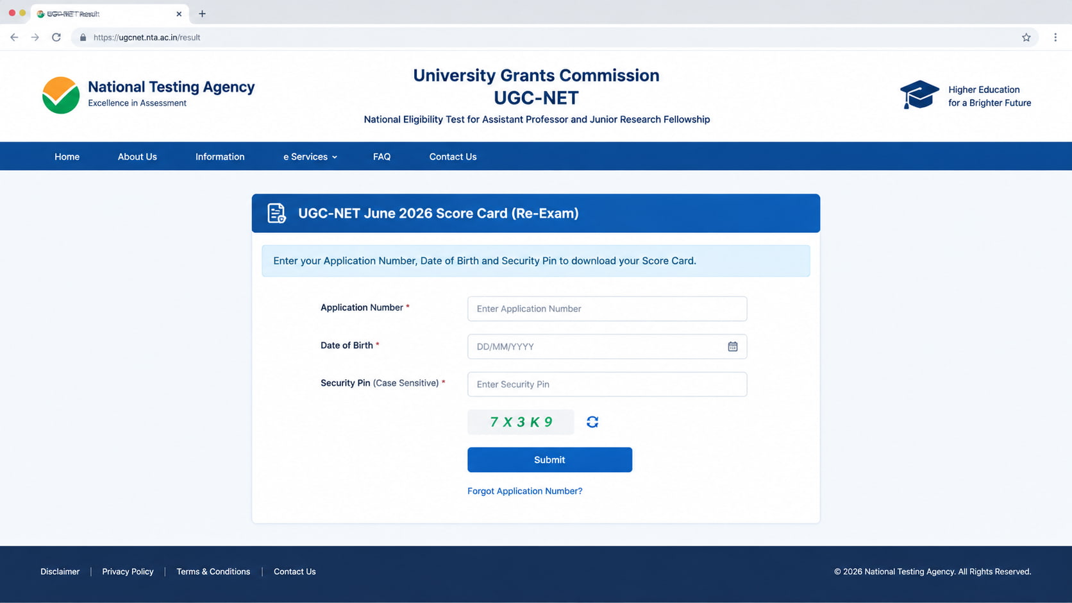Open the FAQ menu item
Viewport: 1072px width, 603px height.
tap(381, 157)
